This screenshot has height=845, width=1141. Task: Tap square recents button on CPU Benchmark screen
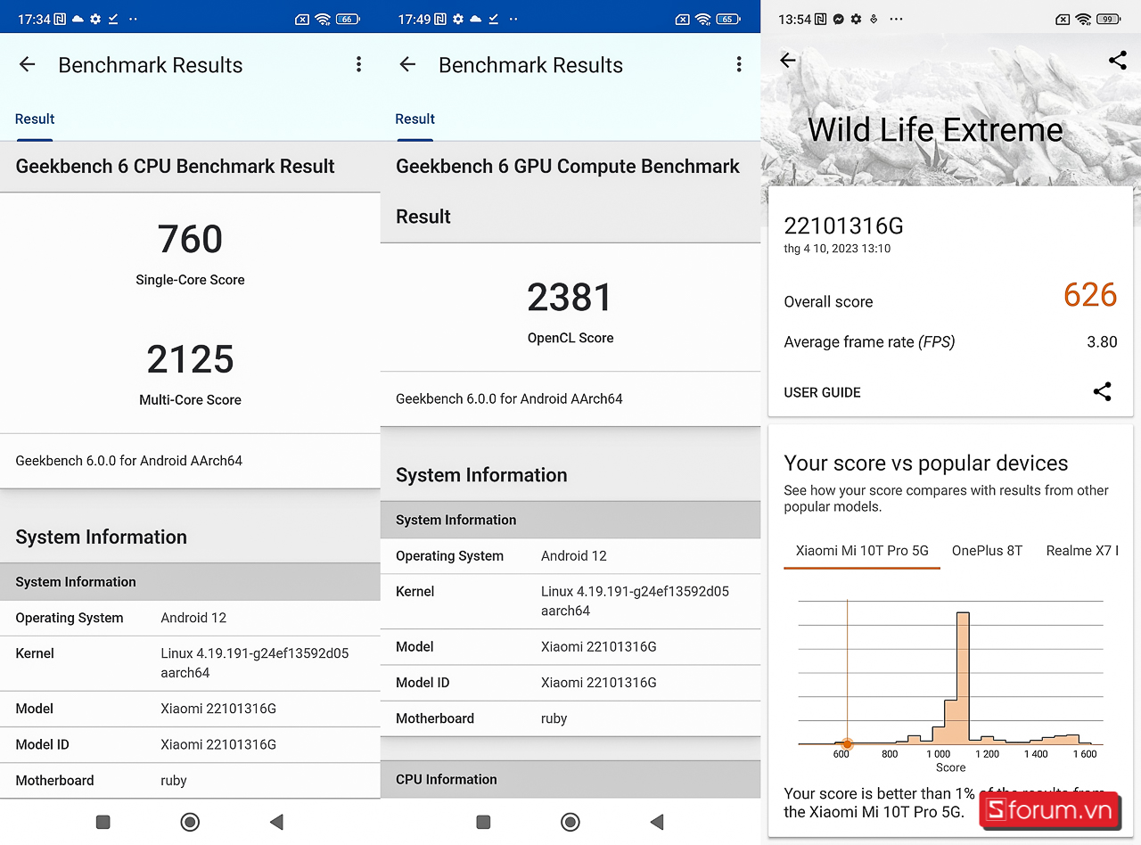click(x=103, y=822)
